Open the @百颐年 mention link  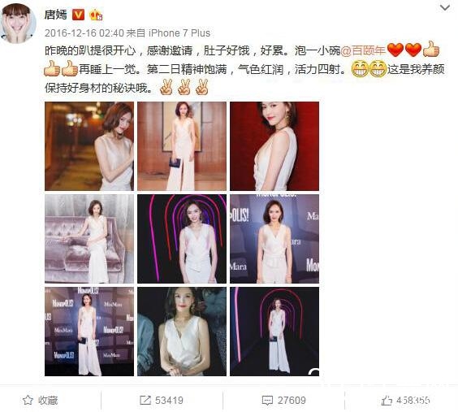tap(363, 50)
